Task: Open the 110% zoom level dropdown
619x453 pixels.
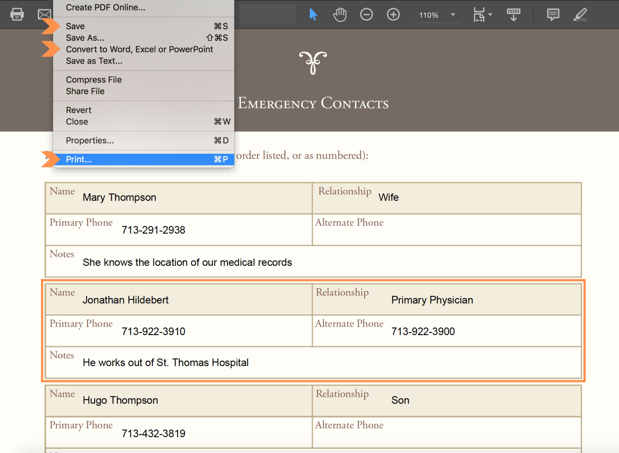Action: [x=436, y=15]
